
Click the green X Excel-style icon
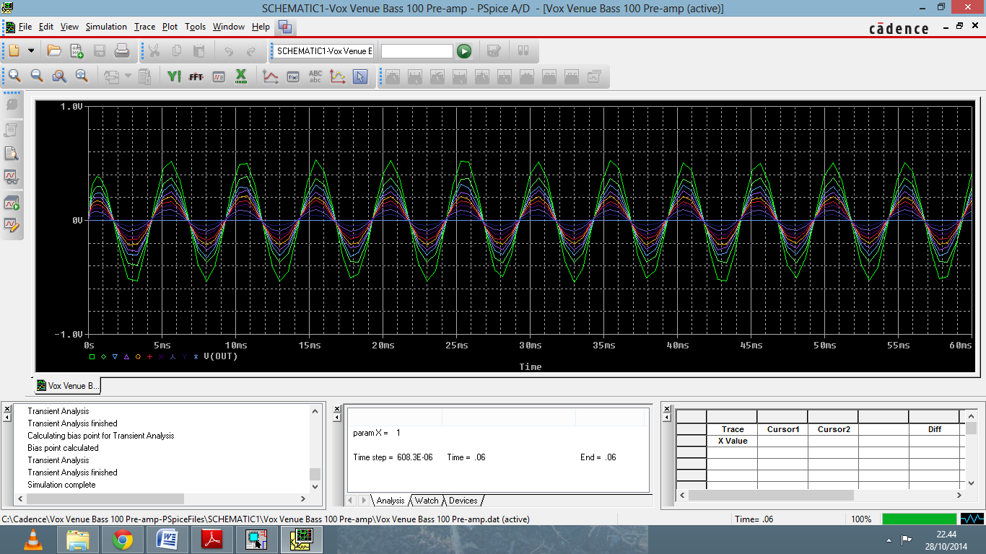click(x=241, y=76)
